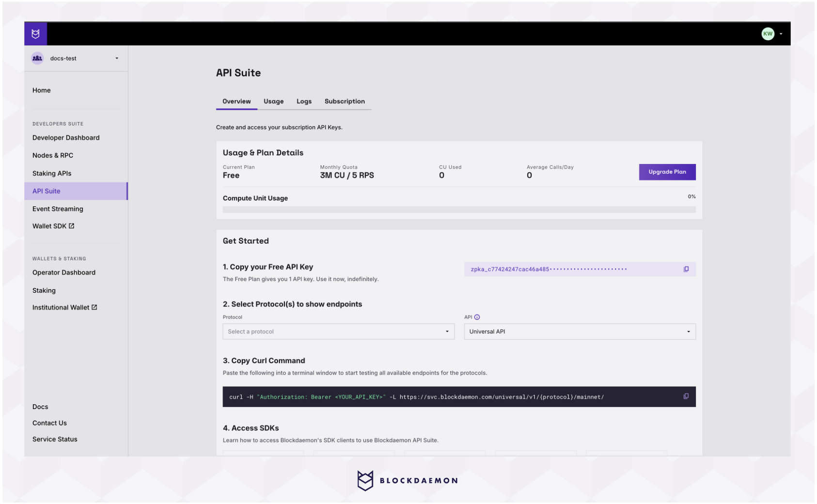Click the '3M CU / 5 RPS' quota value
Screen dimensions: 817x504
(347, 175)
